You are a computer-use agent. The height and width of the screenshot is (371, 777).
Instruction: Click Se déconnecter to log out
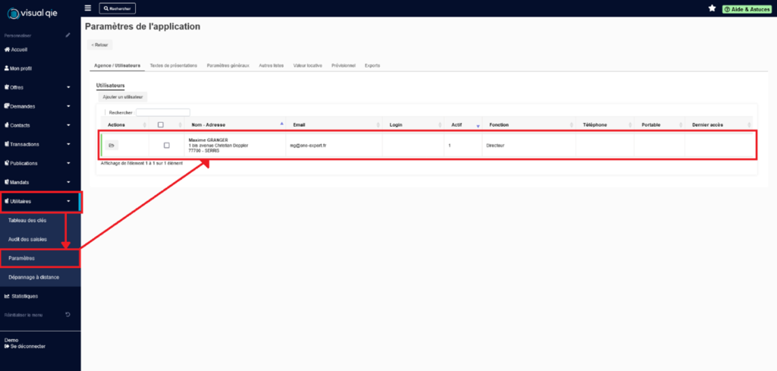[27, 347]
